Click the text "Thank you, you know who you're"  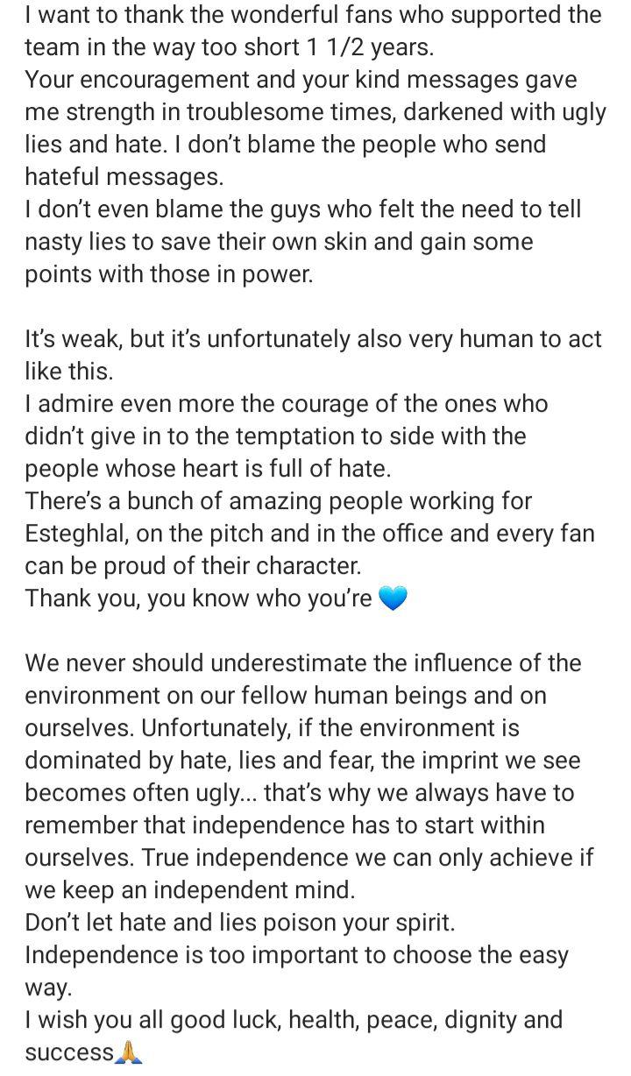tap(199, 598)
